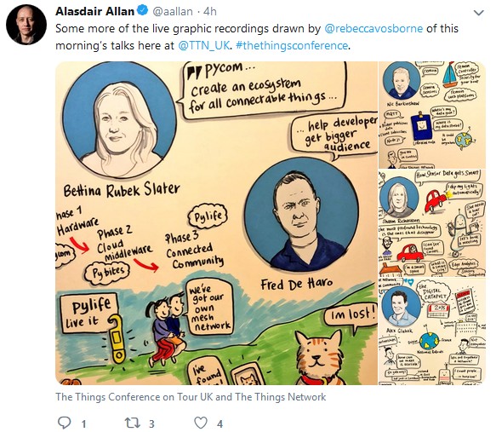Open the @TTN_UK mention link
Screen dimensions: 496x432
point(204,46)
